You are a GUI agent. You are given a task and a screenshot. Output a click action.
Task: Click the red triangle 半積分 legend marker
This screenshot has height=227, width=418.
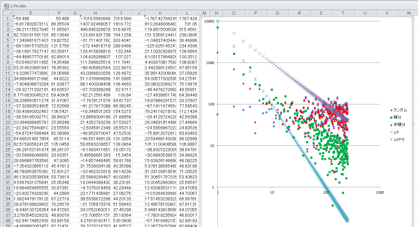pyautogui.click(x=391, y=124)
